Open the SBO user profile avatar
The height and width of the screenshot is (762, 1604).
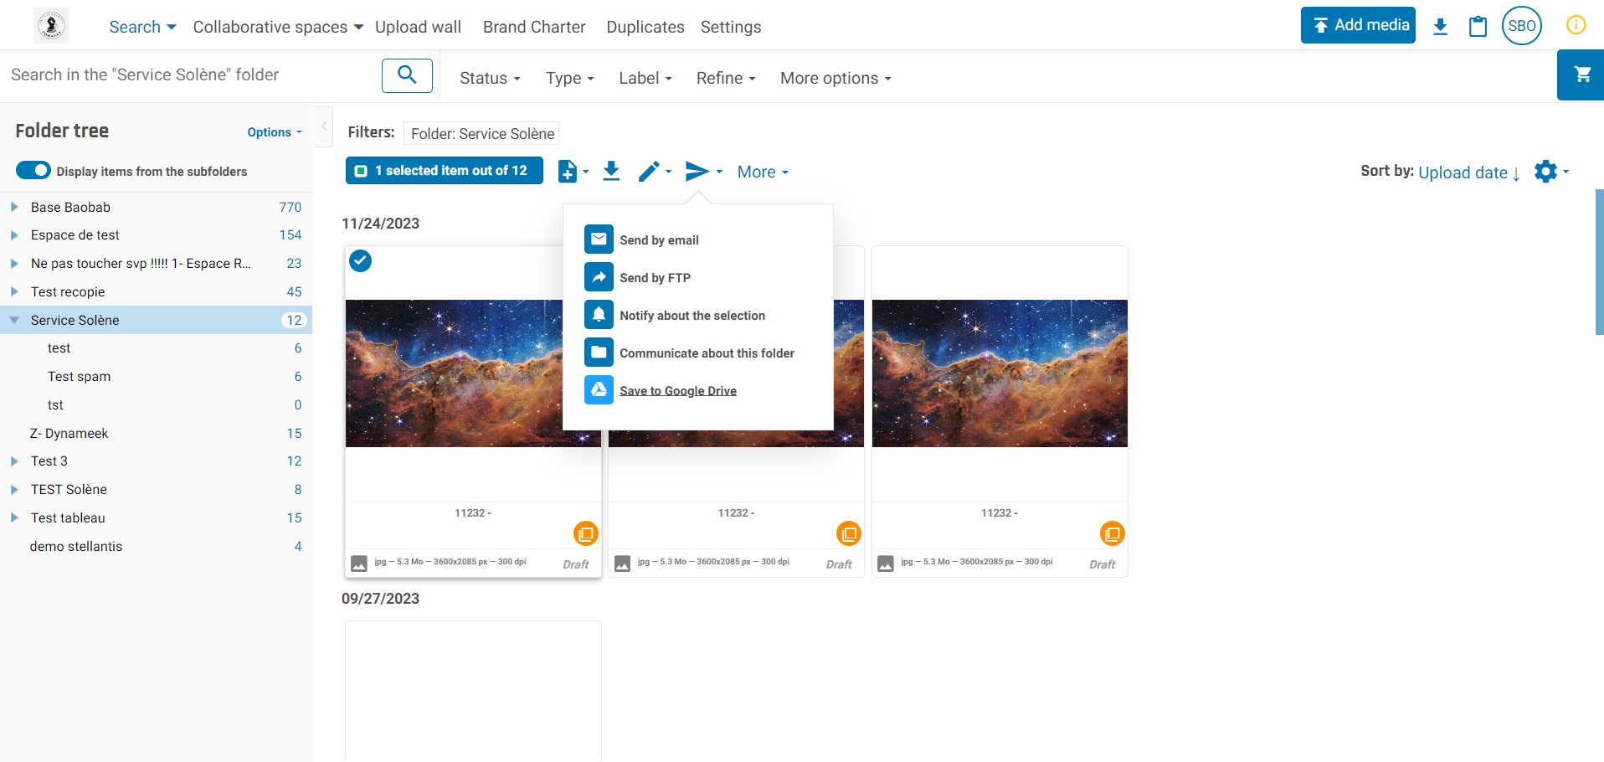coord(1521,25)
